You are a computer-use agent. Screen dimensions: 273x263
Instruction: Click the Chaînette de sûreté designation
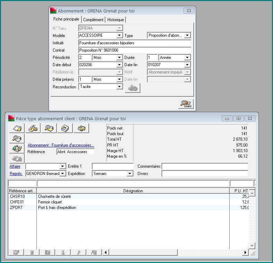click(54, 196)
